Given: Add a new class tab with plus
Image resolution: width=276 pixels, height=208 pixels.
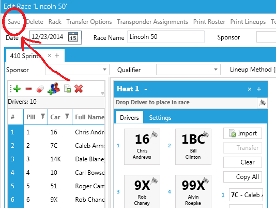Looking at the screenshot, I should click(x=57, y=56).
